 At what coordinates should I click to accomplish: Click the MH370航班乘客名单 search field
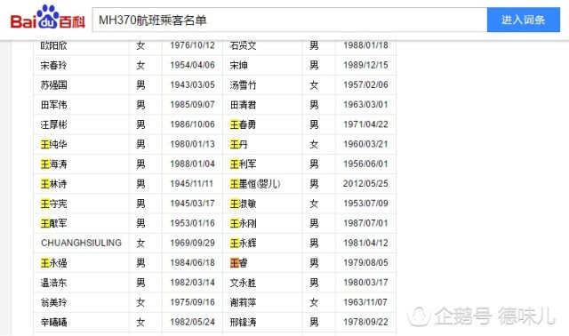[290, 20]
